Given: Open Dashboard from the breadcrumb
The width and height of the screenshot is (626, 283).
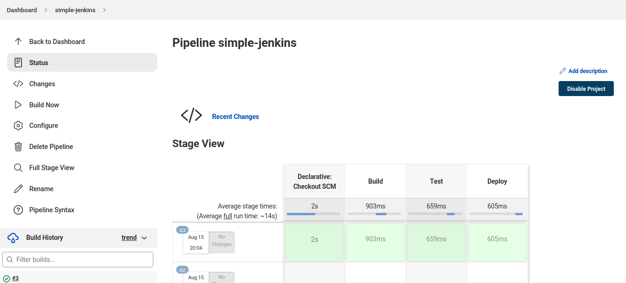Looking at the screenshot, I should tap(22, 9).
